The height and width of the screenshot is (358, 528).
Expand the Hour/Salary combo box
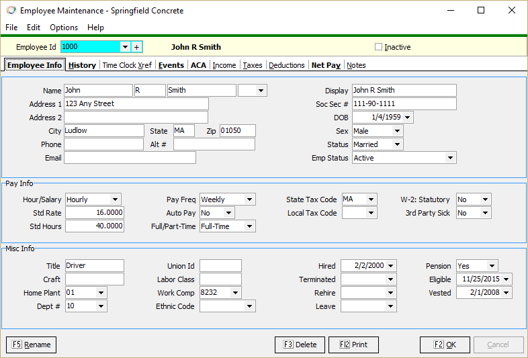point(115,199)
